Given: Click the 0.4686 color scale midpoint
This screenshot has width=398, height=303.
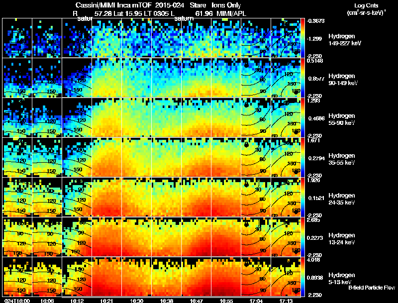Looking at the screenshot, I should 316,118.
